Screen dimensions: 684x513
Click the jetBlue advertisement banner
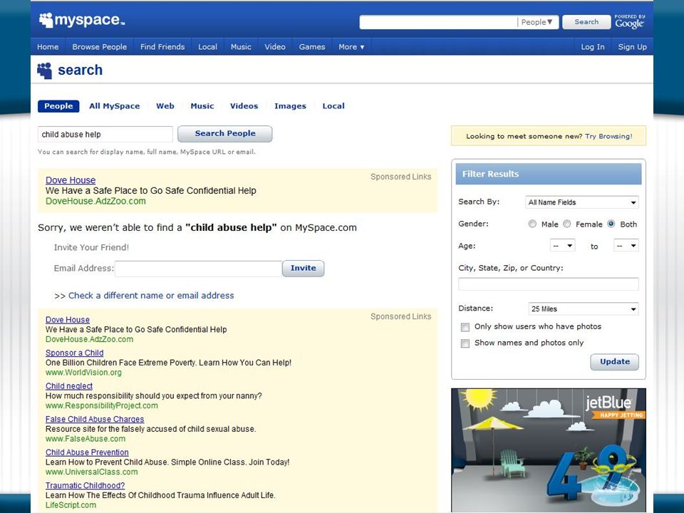click(549, 450)
